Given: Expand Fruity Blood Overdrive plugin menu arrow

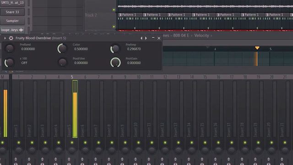Looking at the screenshot, I should (5, 38).
